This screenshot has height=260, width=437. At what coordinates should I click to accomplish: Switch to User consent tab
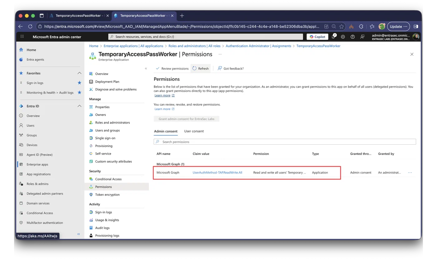pos(194,131)
